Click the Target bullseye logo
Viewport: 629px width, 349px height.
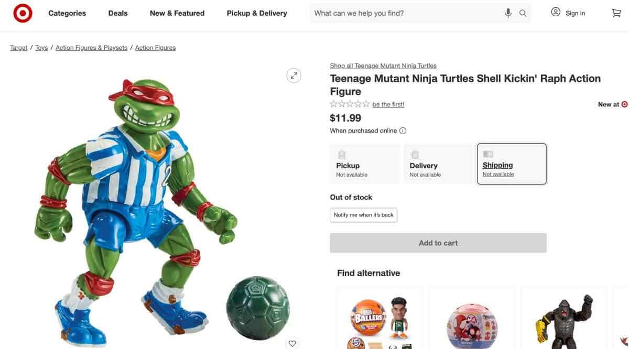pos(22,13)
